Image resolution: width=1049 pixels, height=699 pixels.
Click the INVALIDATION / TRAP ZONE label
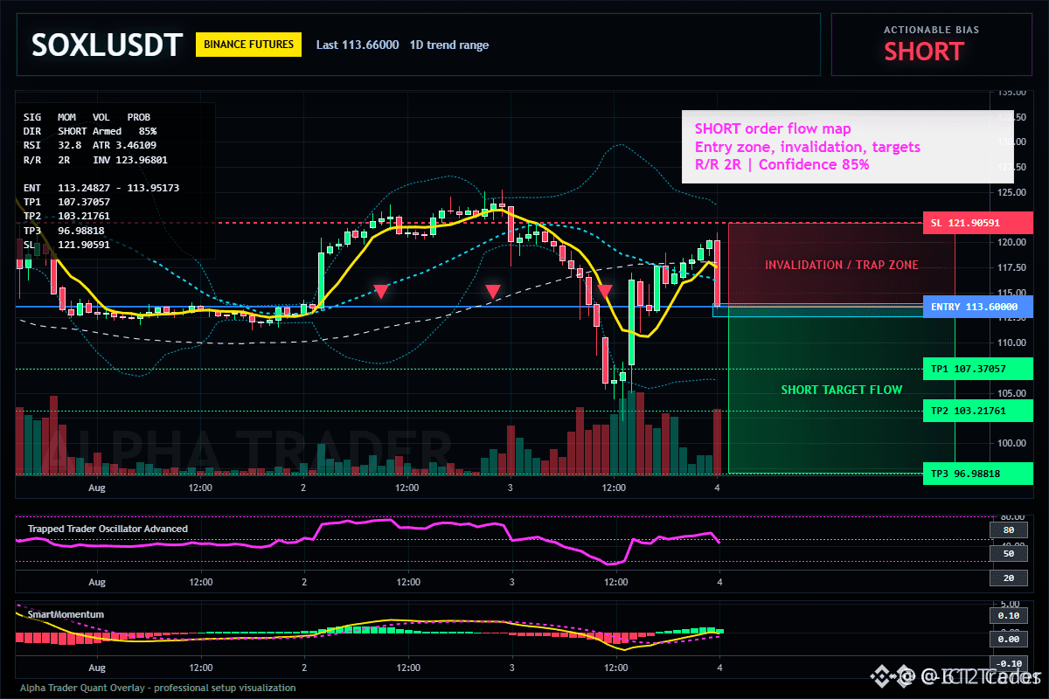(841, 265)
